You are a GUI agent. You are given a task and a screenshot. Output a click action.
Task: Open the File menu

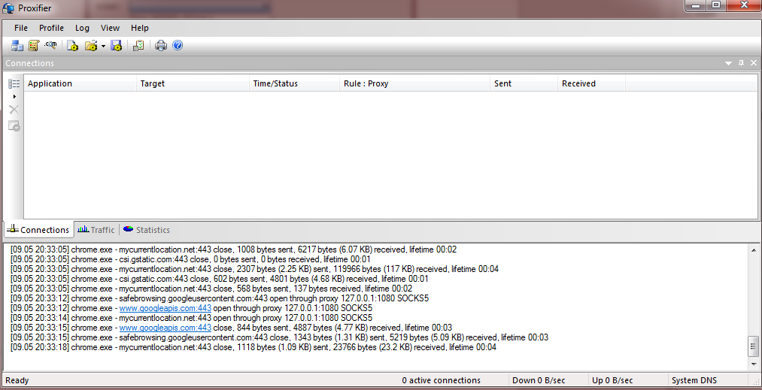21,28
